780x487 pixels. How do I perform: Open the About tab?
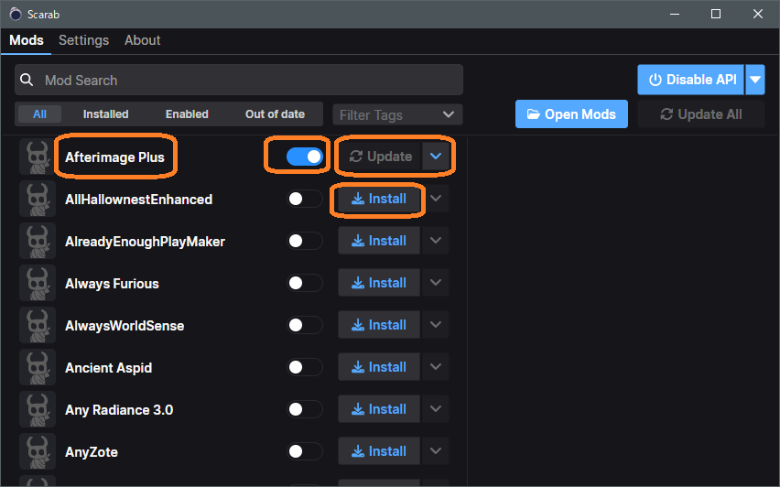pos(142,40)
